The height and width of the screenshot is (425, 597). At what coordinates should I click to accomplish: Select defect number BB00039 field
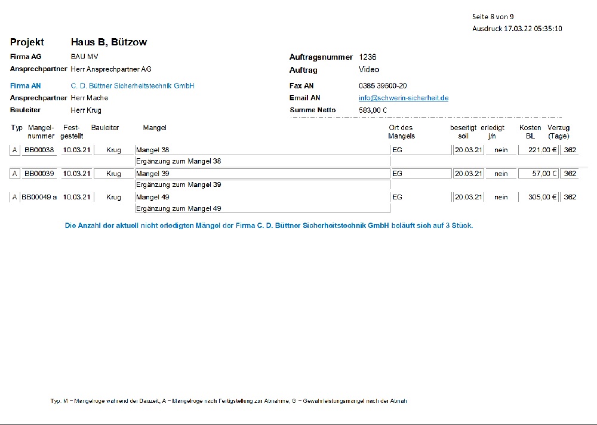point(39,174)
